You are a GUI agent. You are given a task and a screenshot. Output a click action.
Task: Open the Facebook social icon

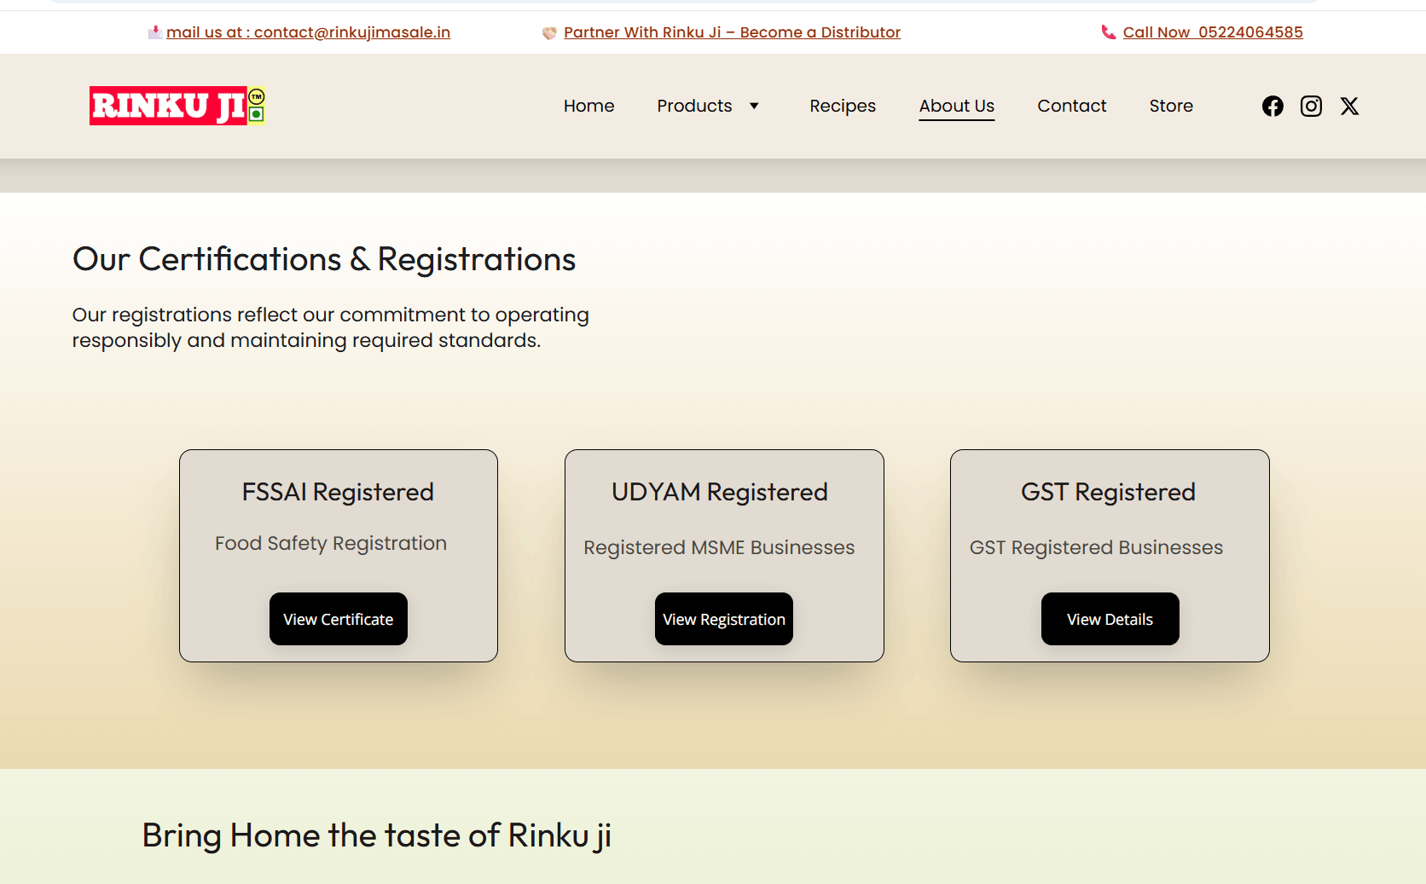[x=1272, y=106]
